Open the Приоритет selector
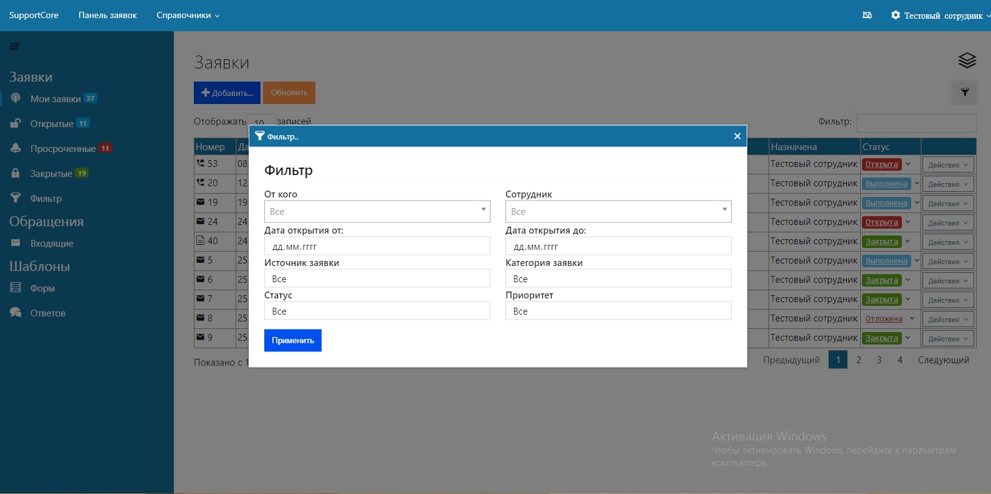991x494 pixels. click(618, 311)
